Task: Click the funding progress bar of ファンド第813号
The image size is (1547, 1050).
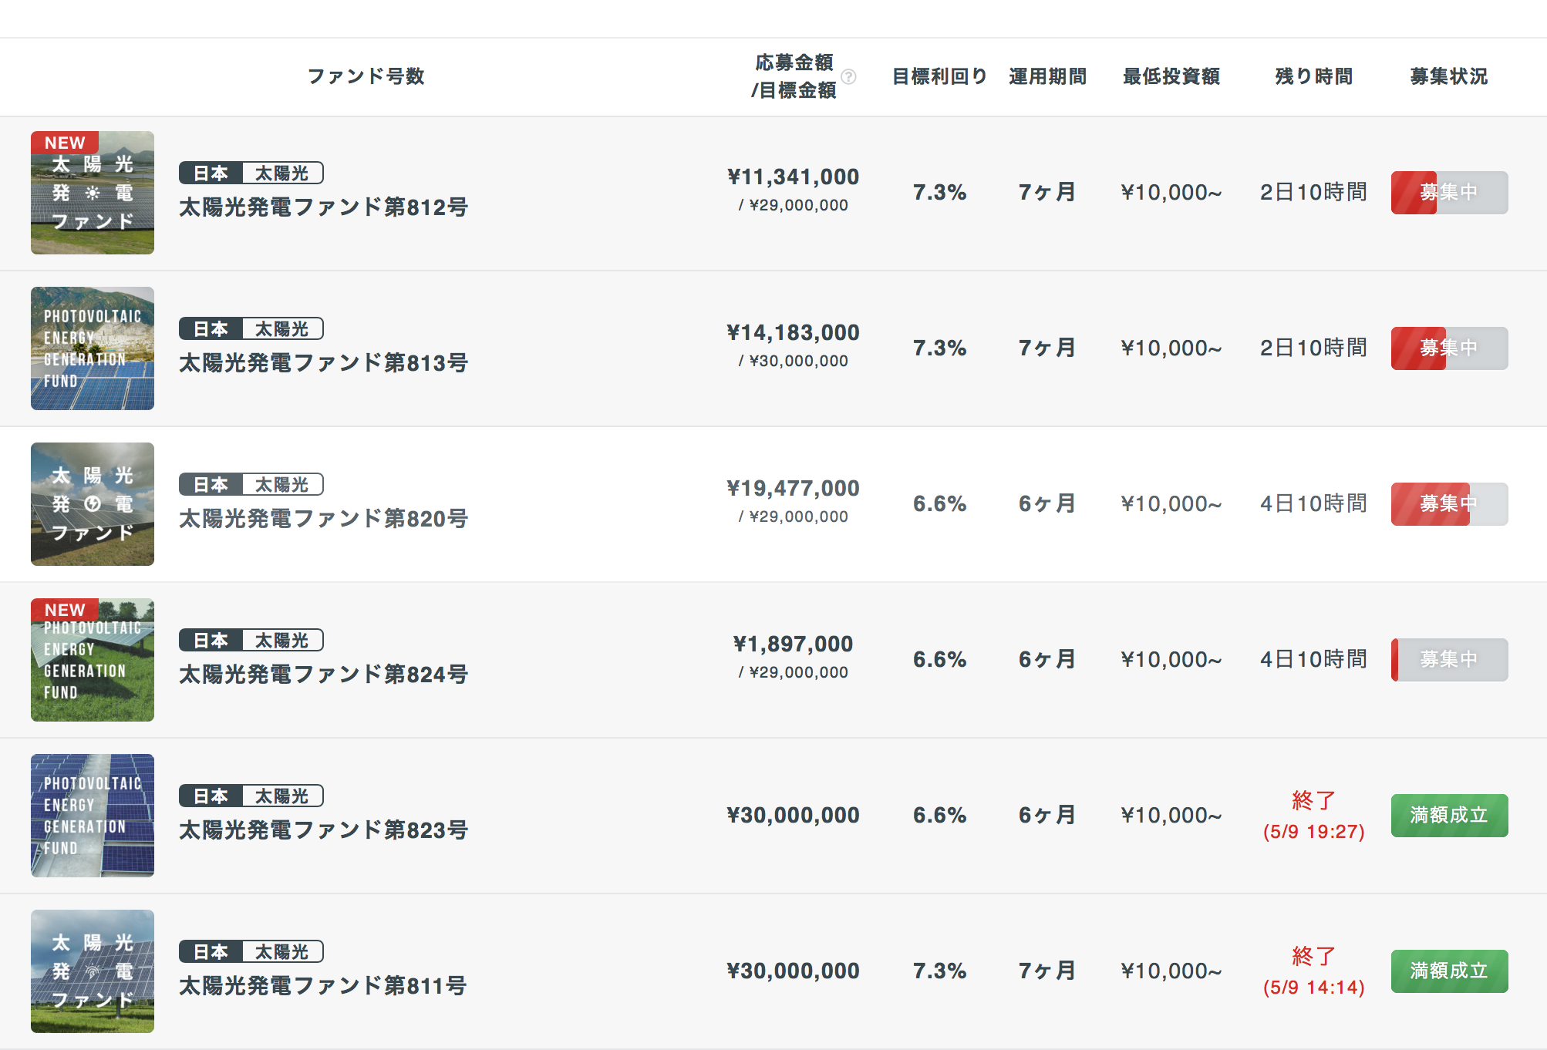Action: pyautogui.click(x=1448, y=348)
